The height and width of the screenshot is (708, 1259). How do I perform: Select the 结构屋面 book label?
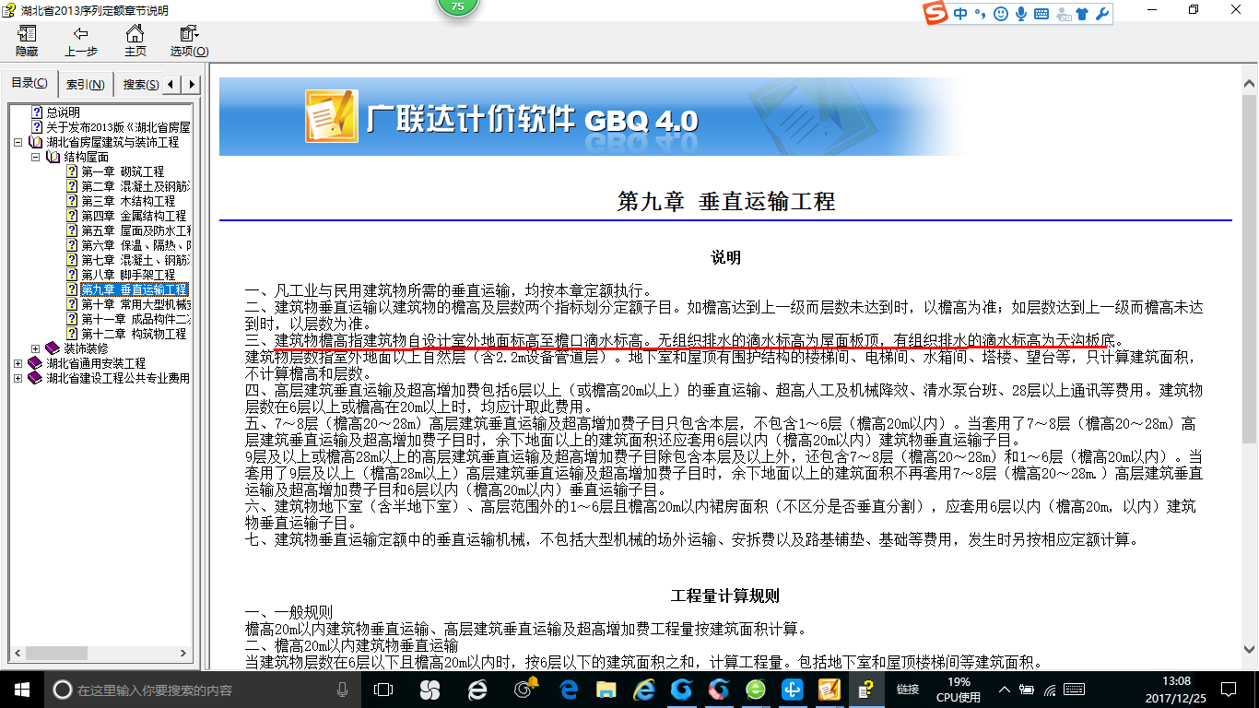(x=86, y=157)
